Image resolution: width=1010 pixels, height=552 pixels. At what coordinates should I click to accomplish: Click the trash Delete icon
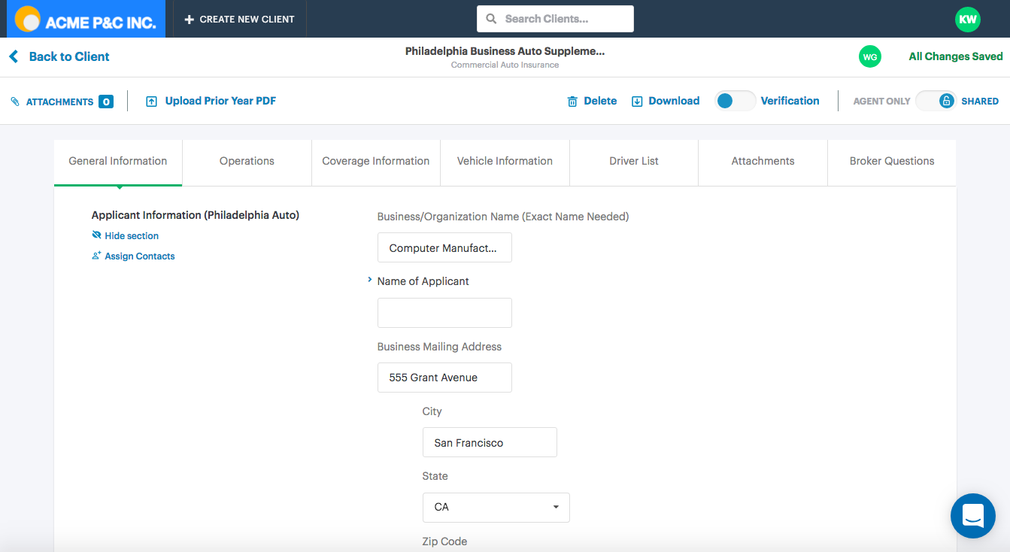pos(572,102)
